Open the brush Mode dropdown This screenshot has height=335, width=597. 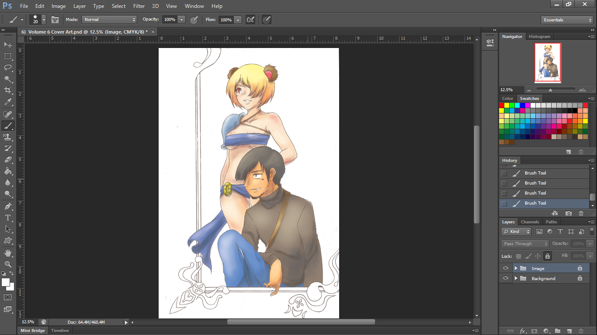(x=109, y=20)
